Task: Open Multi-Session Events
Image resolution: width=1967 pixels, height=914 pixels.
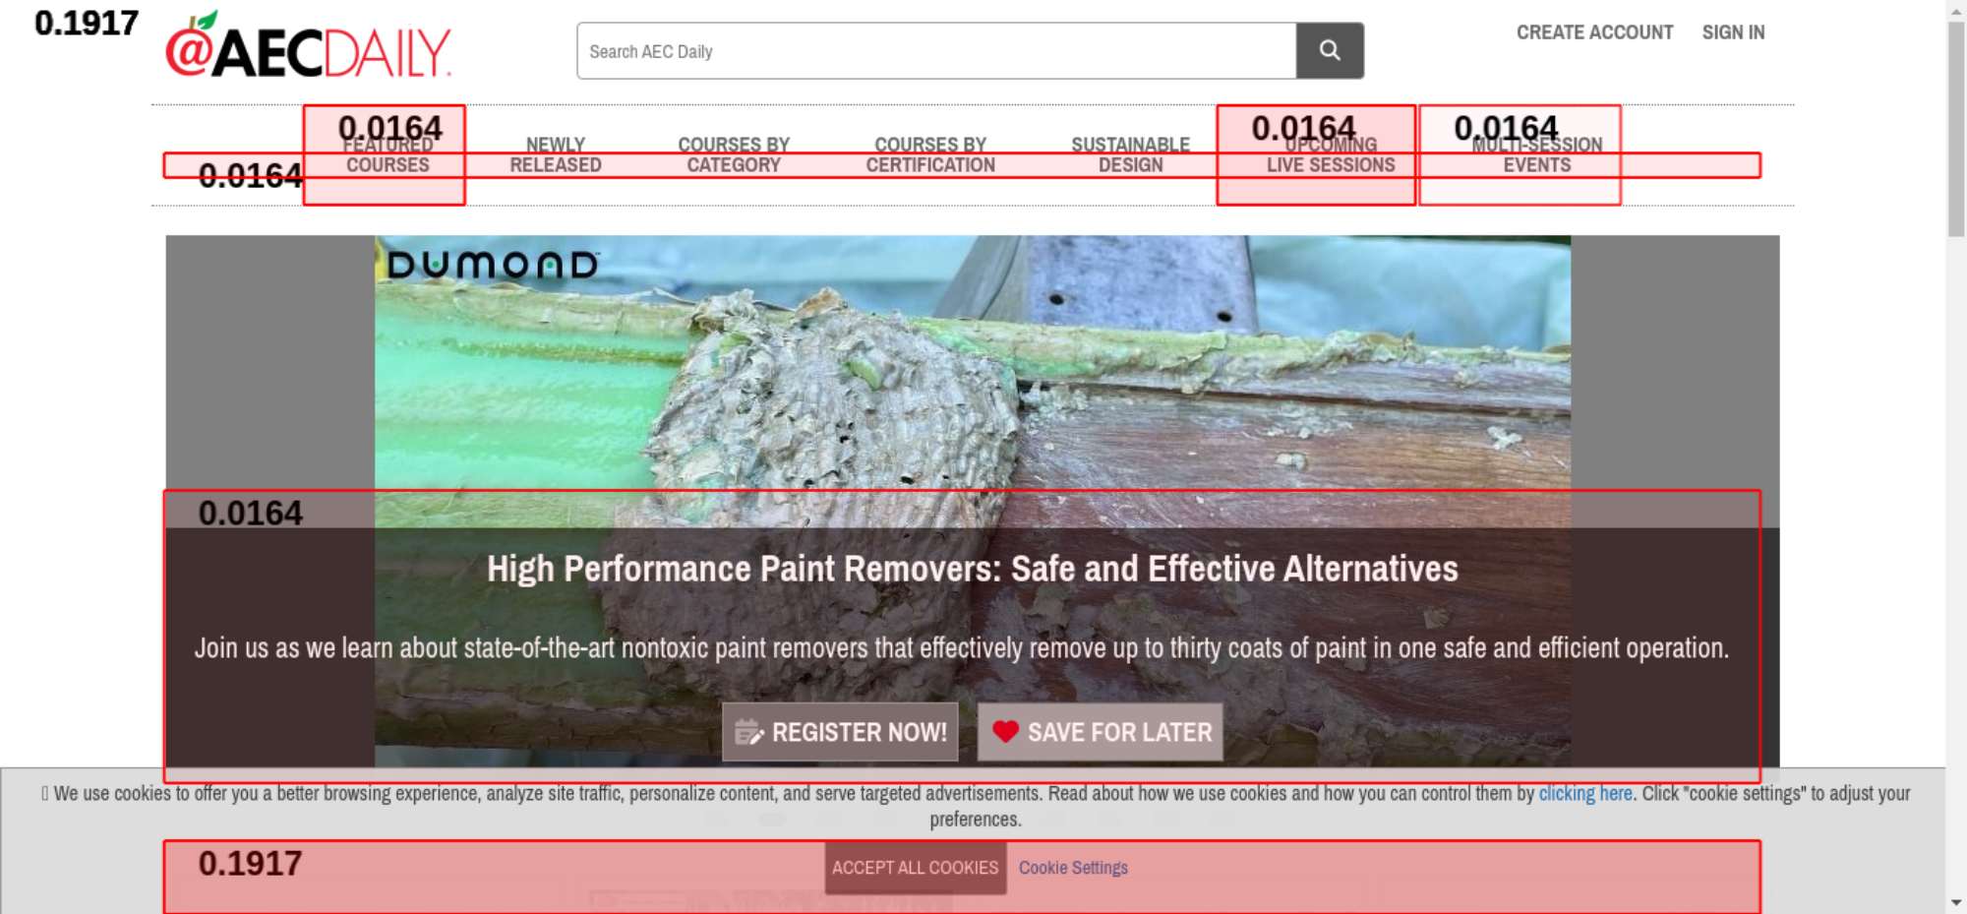Action: tap(1536, 155)
